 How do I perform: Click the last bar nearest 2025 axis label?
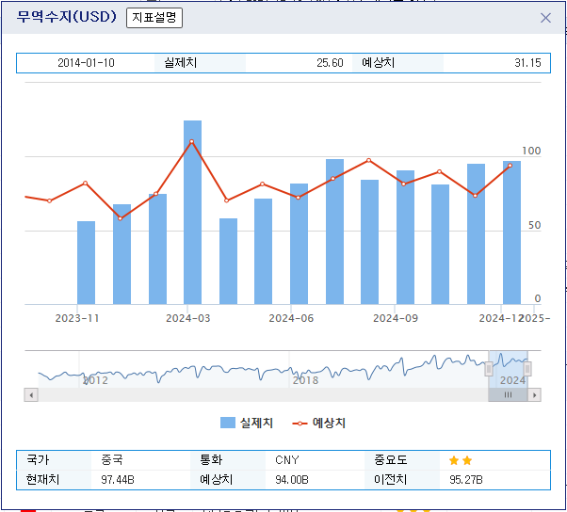coord(511,232)
